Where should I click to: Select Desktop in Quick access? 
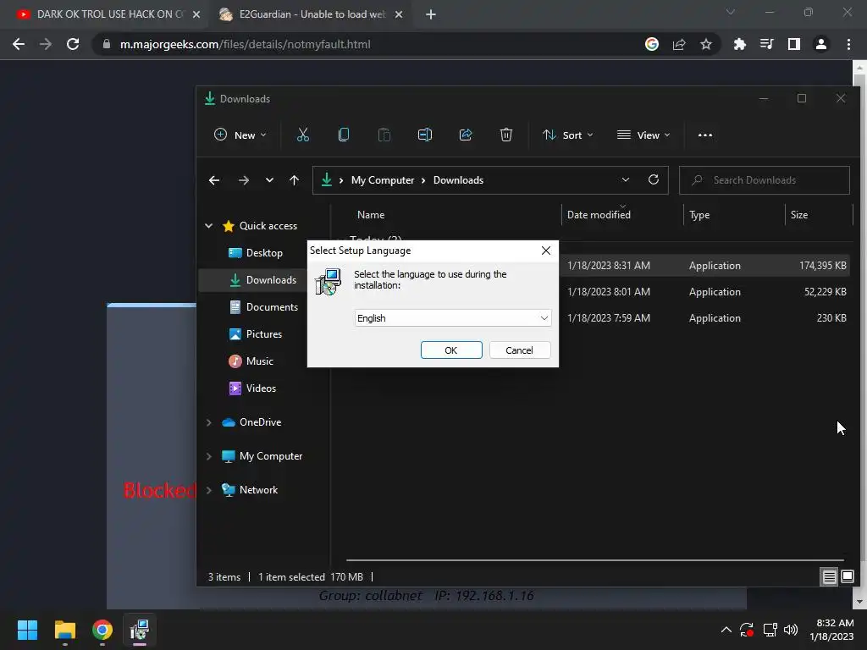pyautogui.click(x=256, y=253)
